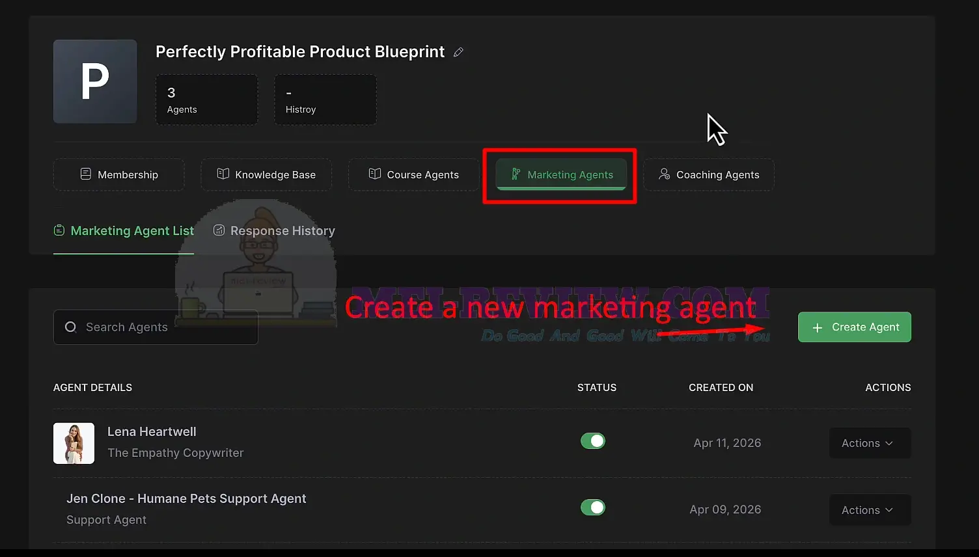Switch to the Membership tab

point(119,174)
